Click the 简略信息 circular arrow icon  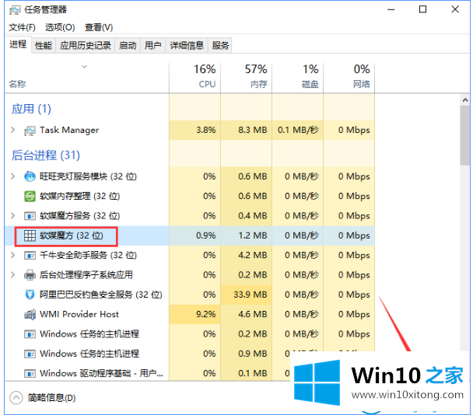point(16,398)
